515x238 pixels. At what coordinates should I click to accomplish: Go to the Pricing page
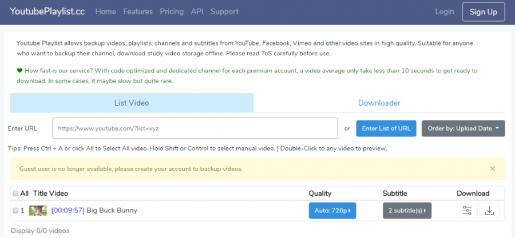tap(172, 11)
